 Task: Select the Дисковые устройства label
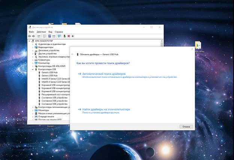coord(49,51)
